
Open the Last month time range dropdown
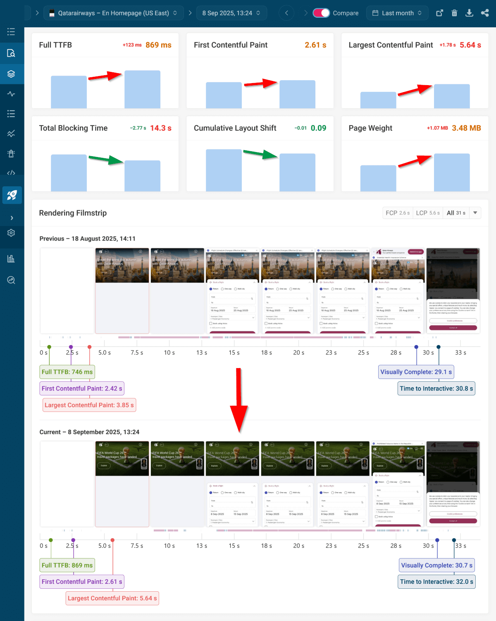point(397,13)
